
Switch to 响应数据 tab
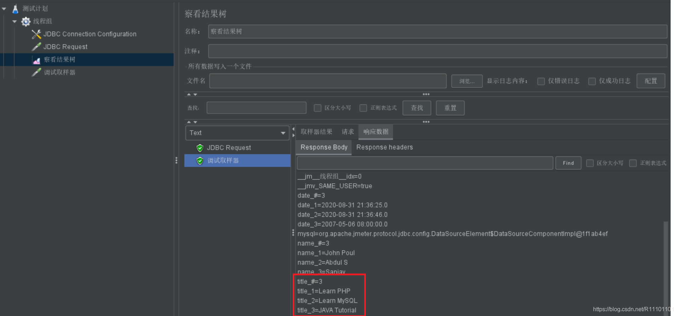pos(376,132)
